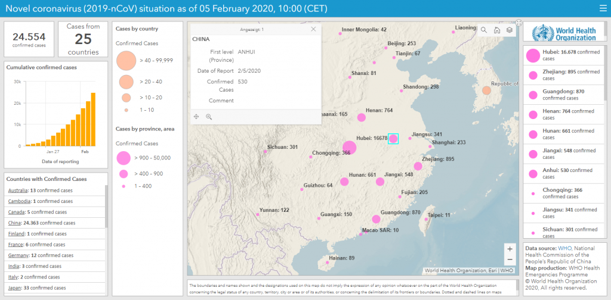The height and width of the screenshot is (300, 611).
Task: Select Zhejiang row in province list
Action: [563, 76]
